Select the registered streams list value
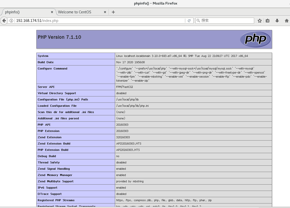The height and width of the screenshot is (208, 290). tap(164, 200)
